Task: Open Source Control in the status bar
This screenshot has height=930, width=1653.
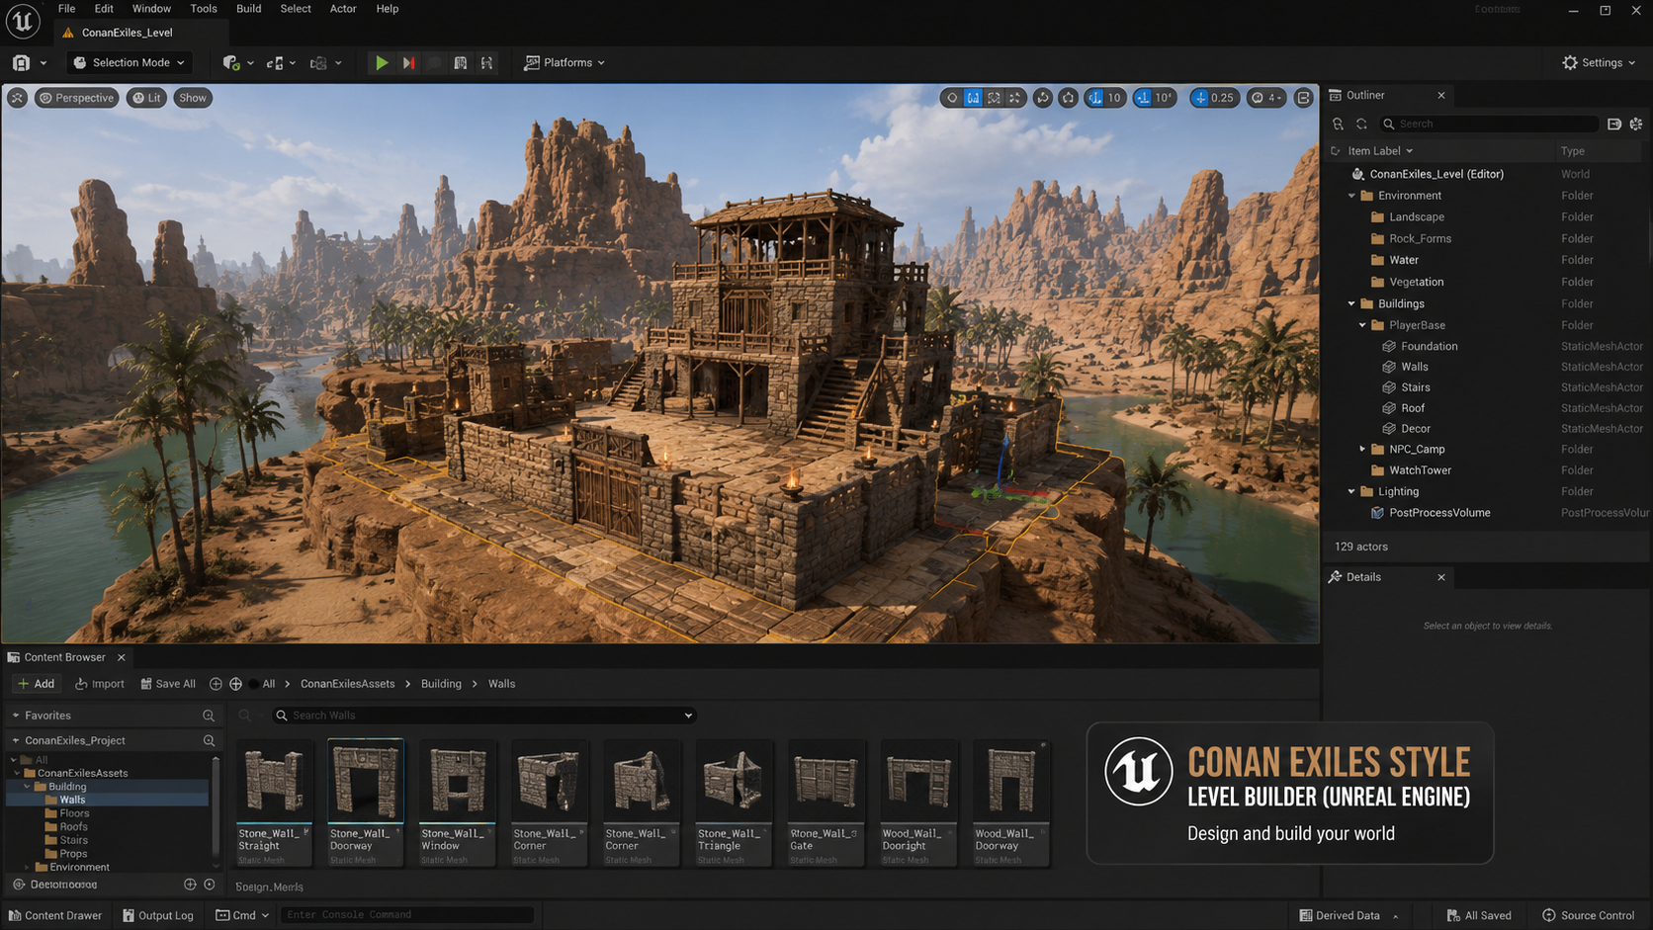Action: point(1588,915)
